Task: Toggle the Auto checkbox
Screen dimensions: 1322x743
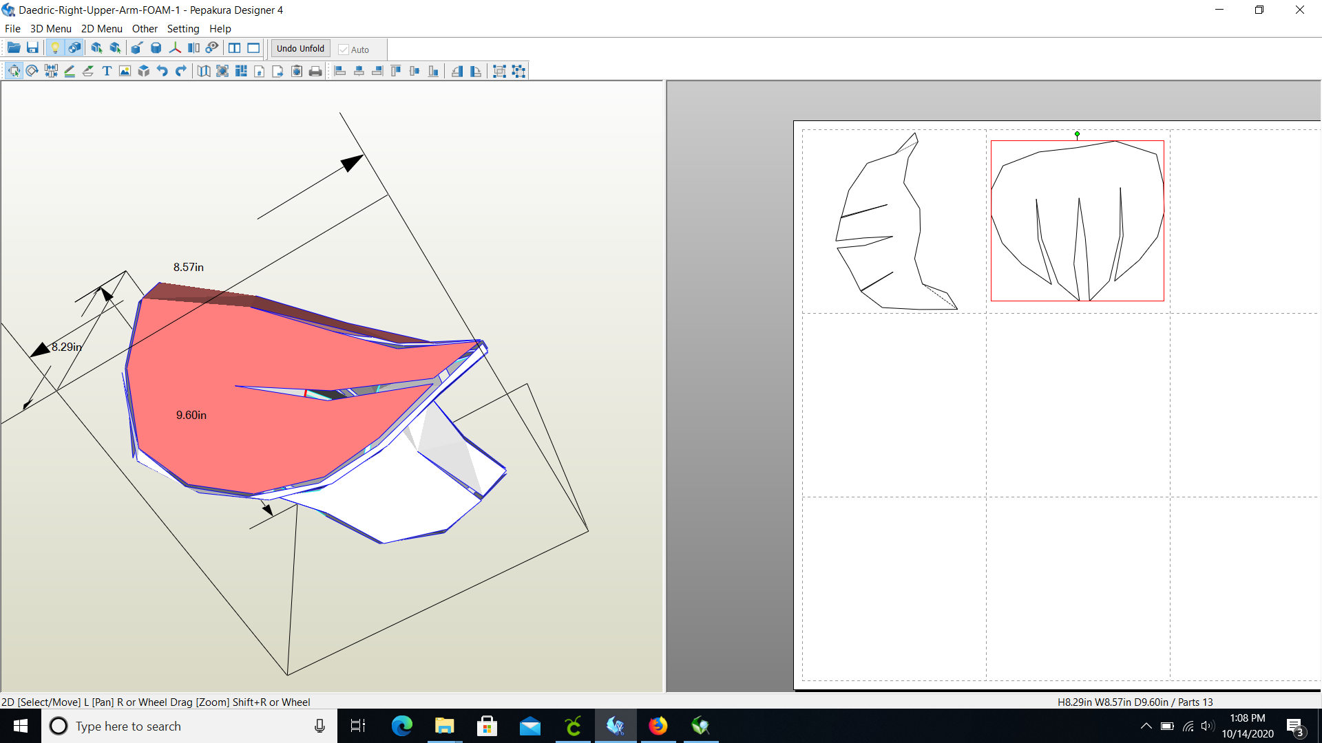Action: (x=354, y=50)
